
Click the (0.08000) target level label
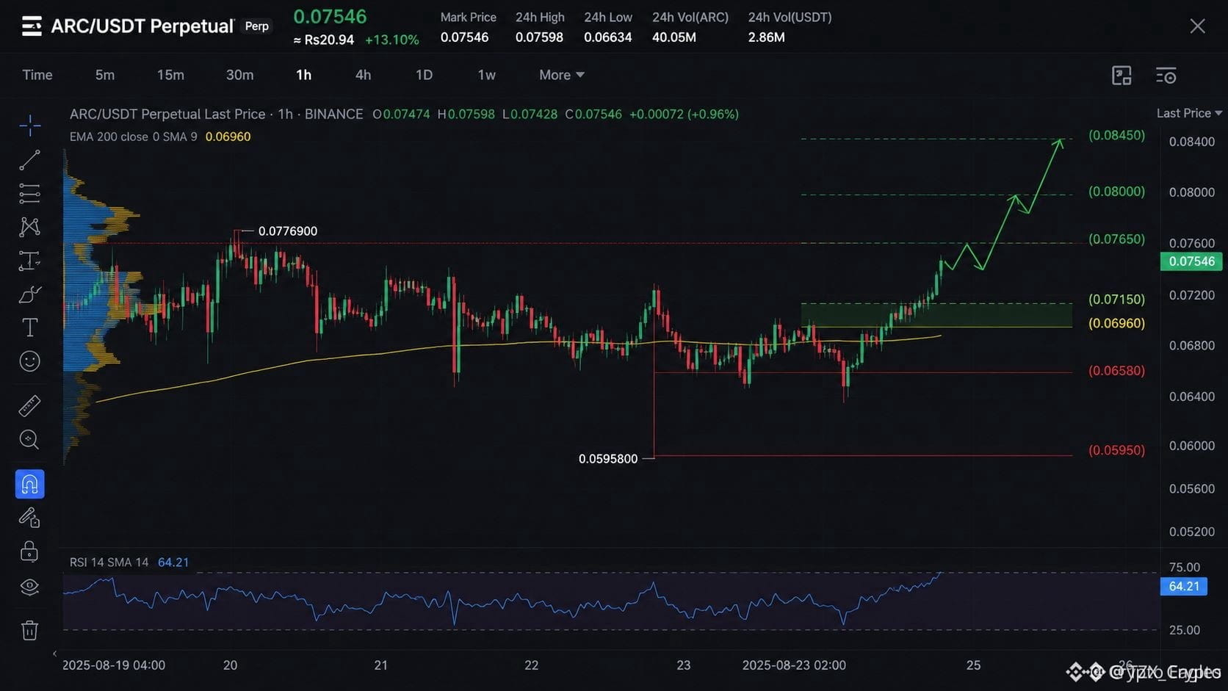tap(1116, 192)
